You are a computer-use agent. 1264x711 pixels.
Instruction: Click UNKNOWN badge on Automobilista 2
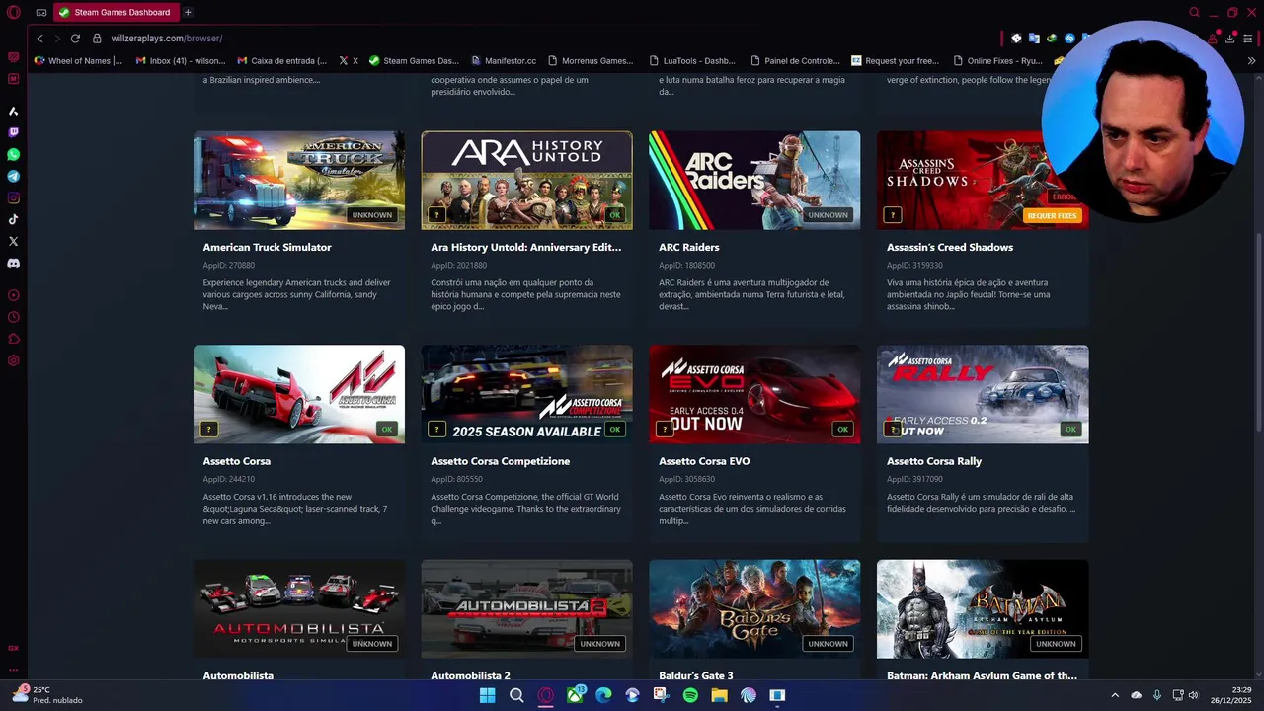click(599, 643)
